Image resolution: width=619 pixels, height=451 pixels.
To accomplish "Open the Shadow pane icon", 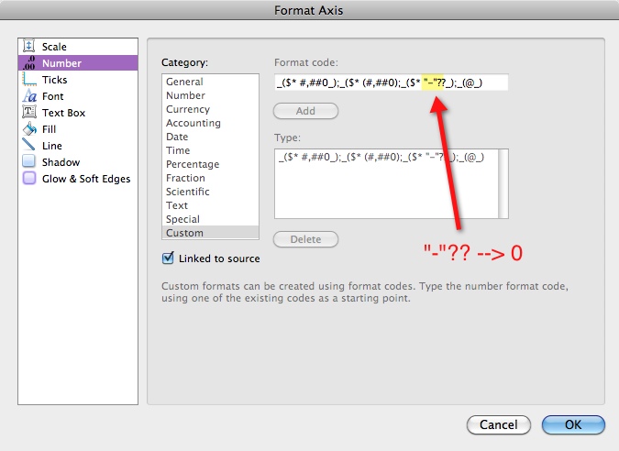I will [x=28, y=162].
